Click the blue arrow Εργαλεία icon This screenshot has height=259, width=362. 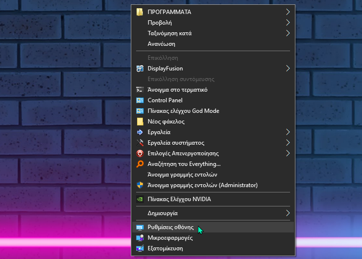140,132
